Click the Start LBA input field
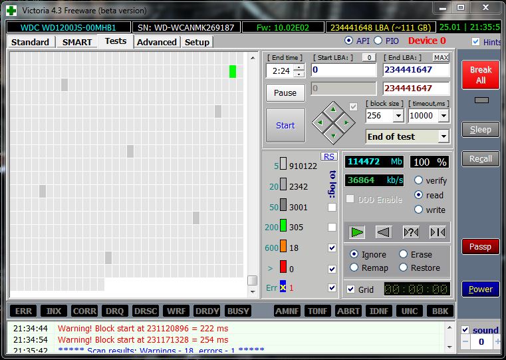Viewport: 506px width, 360px height. coord(343,70)
